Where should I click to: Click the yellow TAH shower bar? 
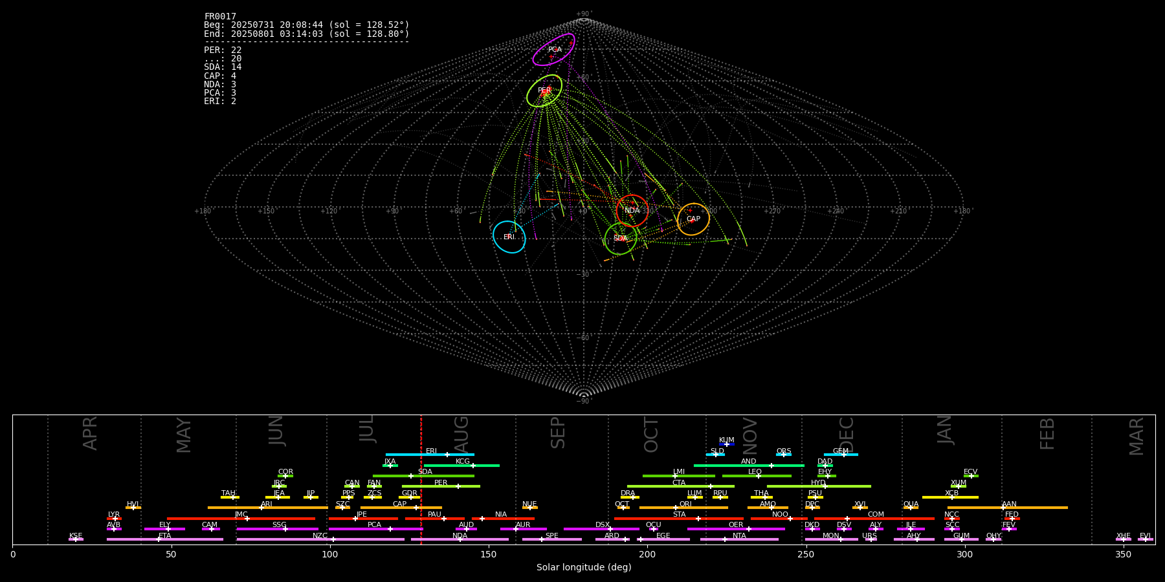point(230,497)
